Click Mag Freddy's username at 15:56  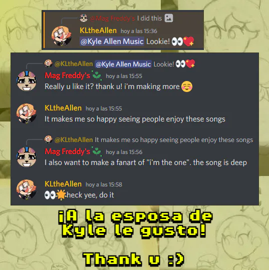[x=67, y=151]
